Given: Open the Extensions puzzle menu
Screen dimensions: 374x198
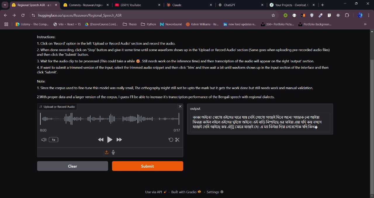Looking at the screenshot, I should point(347,15).
